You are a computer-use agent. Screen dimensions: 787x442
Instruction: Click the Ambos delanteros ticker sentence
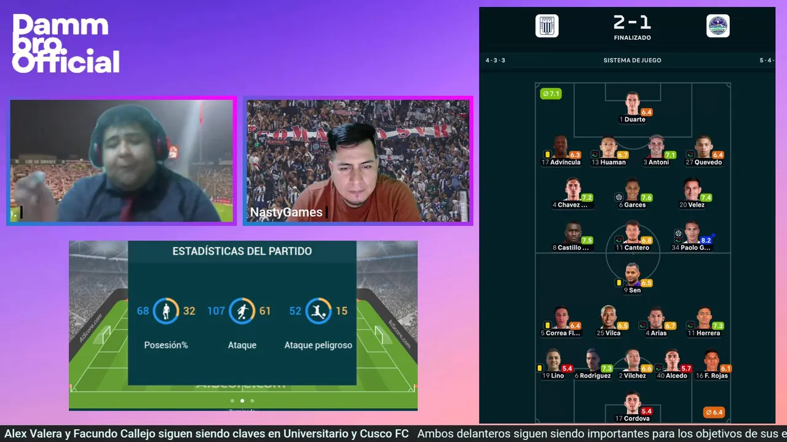pos(602,434)
